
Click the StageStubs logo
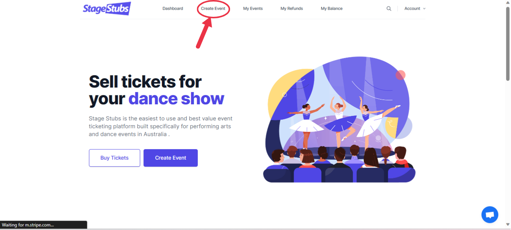(x=107, y=8)
